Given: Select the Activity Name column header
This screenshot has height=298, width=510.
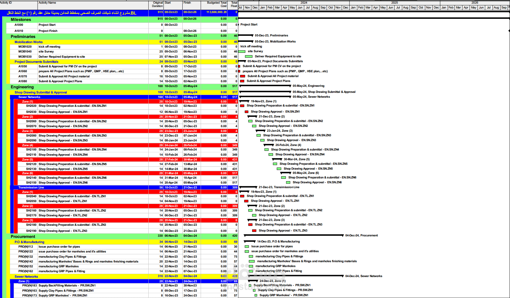Looking at the screenshot, I should (x=93, y=5).
